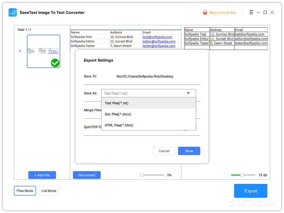Open the editor@softpedia.com link in source image
The height and width of the screenshot is (213, 284).
[x=159, y=41]
